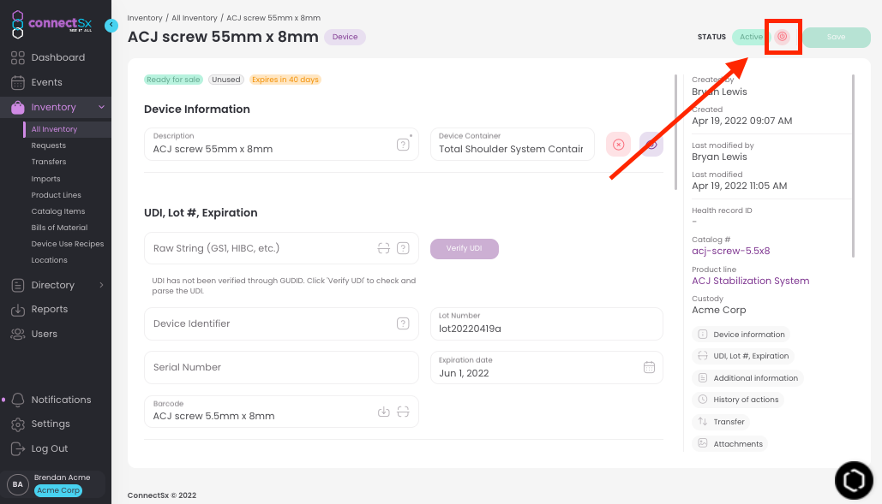
Task: Open help tooltip icon on Description field
Action: 403,145
